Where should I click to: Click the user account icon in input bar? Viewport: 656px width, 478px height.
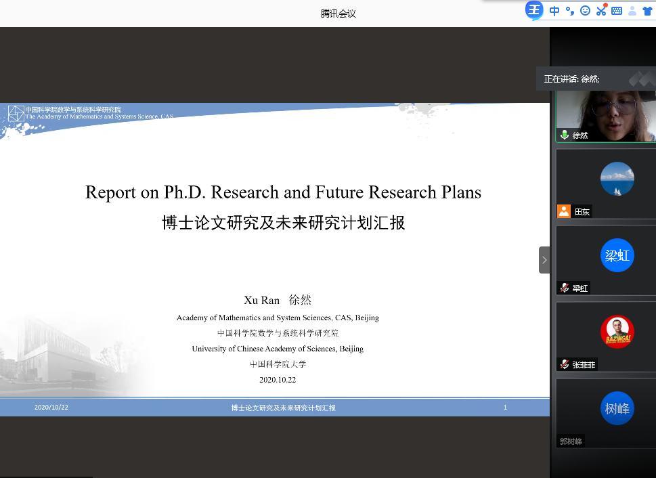point(632,11)
